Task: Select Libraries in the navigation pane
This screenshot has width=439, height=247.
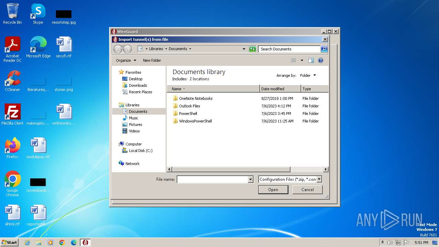Action: pos(132,105)
